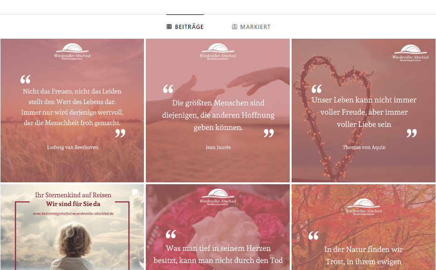Click the carousel icon on Sternenkind post
The image size is (436, 270).
136,192
